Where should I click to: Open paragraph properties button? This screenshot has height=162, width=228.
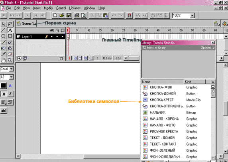[10, 102]
